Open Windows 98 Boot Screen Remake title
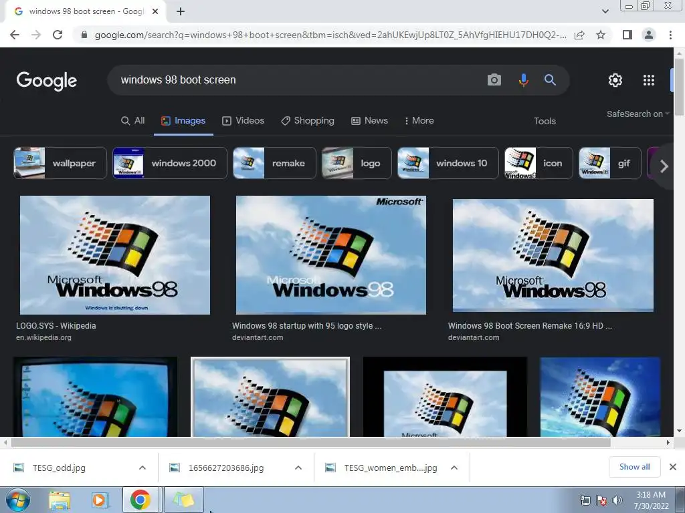This screenshot has height=513, width=685. tap(530, 325)
